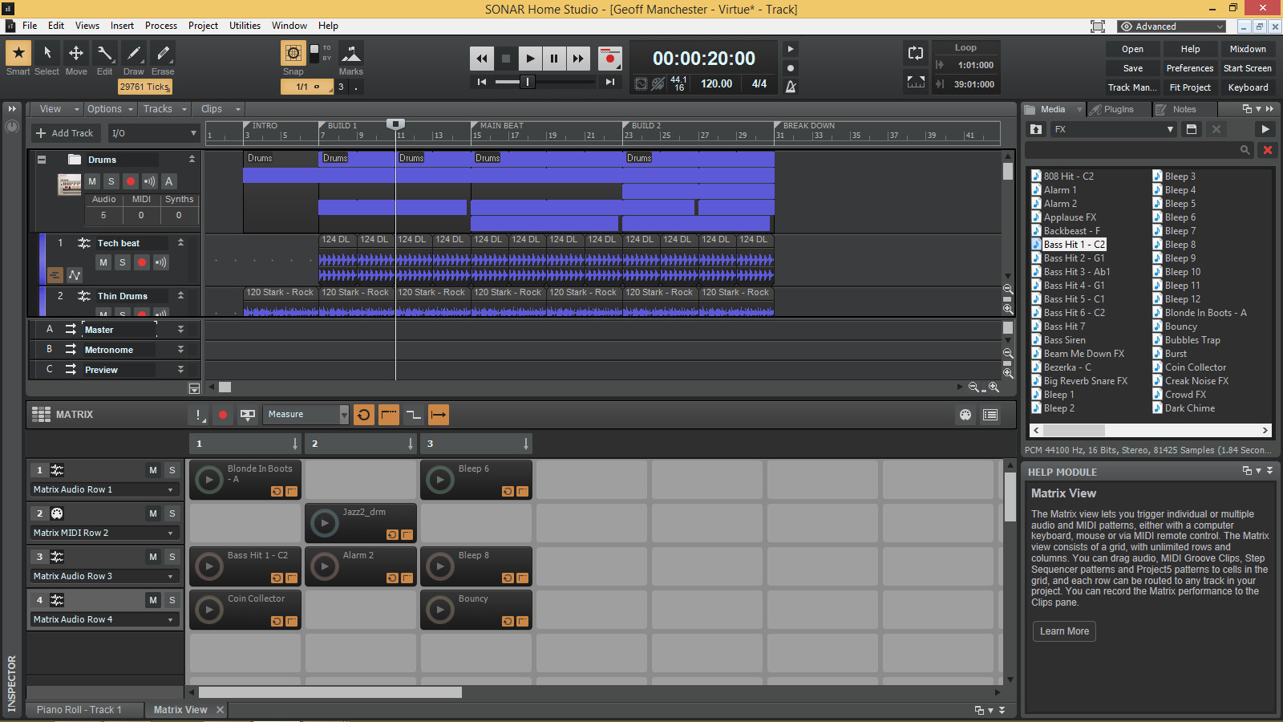1283x722 pixels.
Task: Mute the Drums track
Action: coord(91,181)
